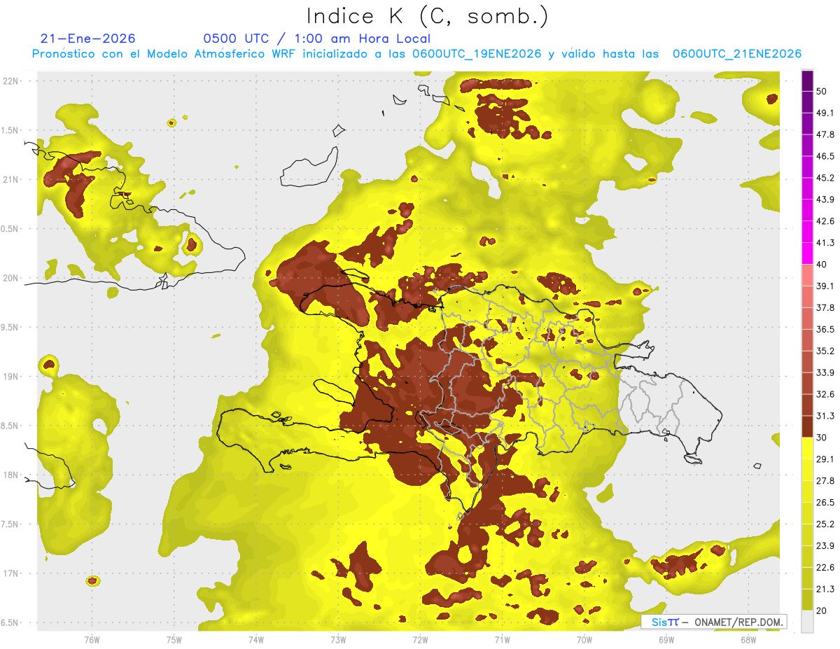Click the magenta colorbar swatch between 40 and 41.3
Viewport: 840px width, 649px height.
click(x=807, y=253)
